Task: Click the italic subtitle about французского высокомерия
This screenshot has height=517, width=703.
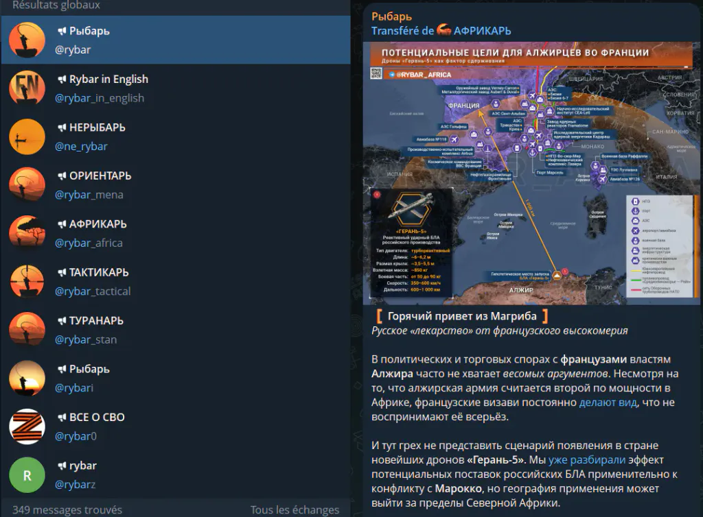Action: click(x=500, y=330)
